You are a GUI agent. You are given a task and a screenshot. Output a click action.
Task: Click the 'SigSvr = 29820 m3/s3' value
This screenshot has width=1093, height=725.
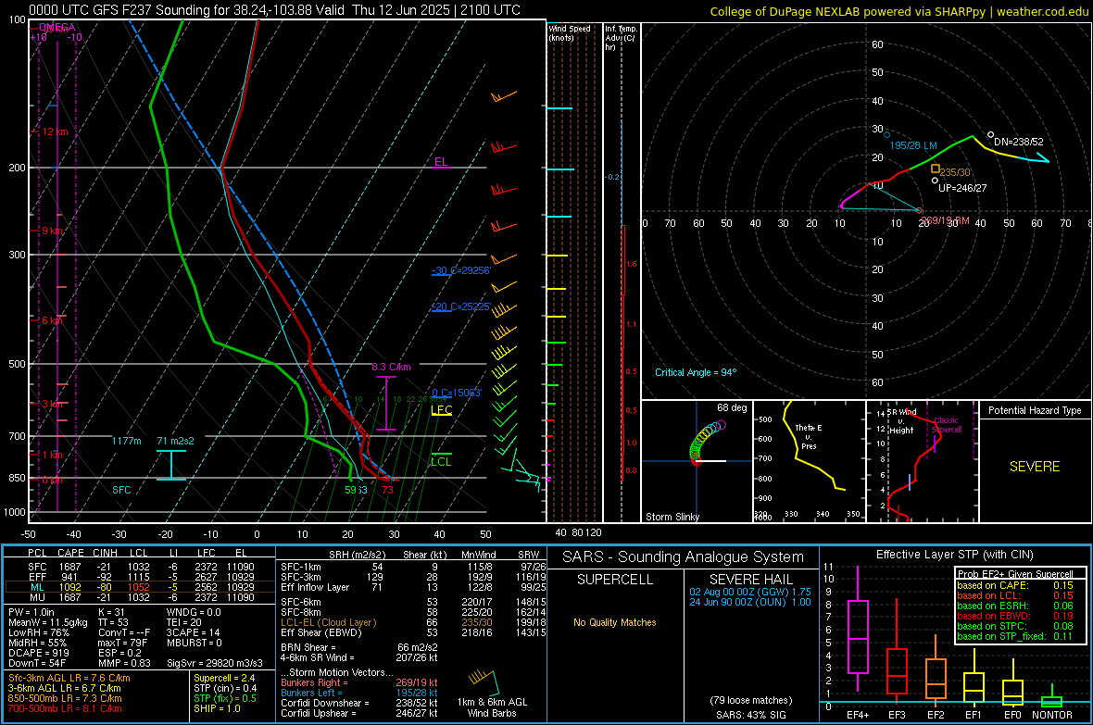click(215, 663)
